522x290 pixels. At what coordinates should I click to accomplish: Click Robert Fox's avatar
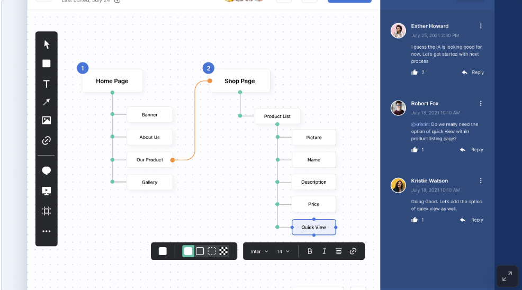(398, 108)
